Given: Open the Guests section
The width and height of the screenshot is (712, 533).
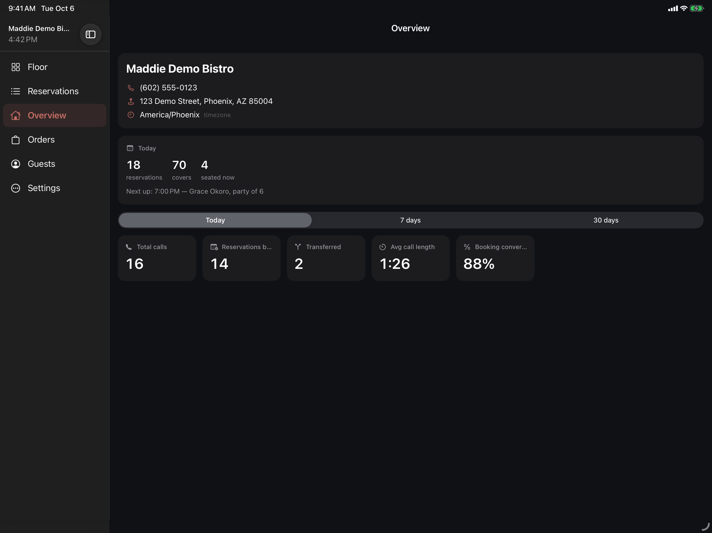Looking at the screenshot, I should pyautogui.click(x=55, y=164).
